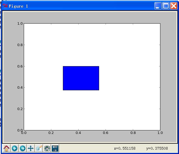Click the y coordinate readout in status bar
The height and width of the screenshot is (154, 179).
pos(157,148)
